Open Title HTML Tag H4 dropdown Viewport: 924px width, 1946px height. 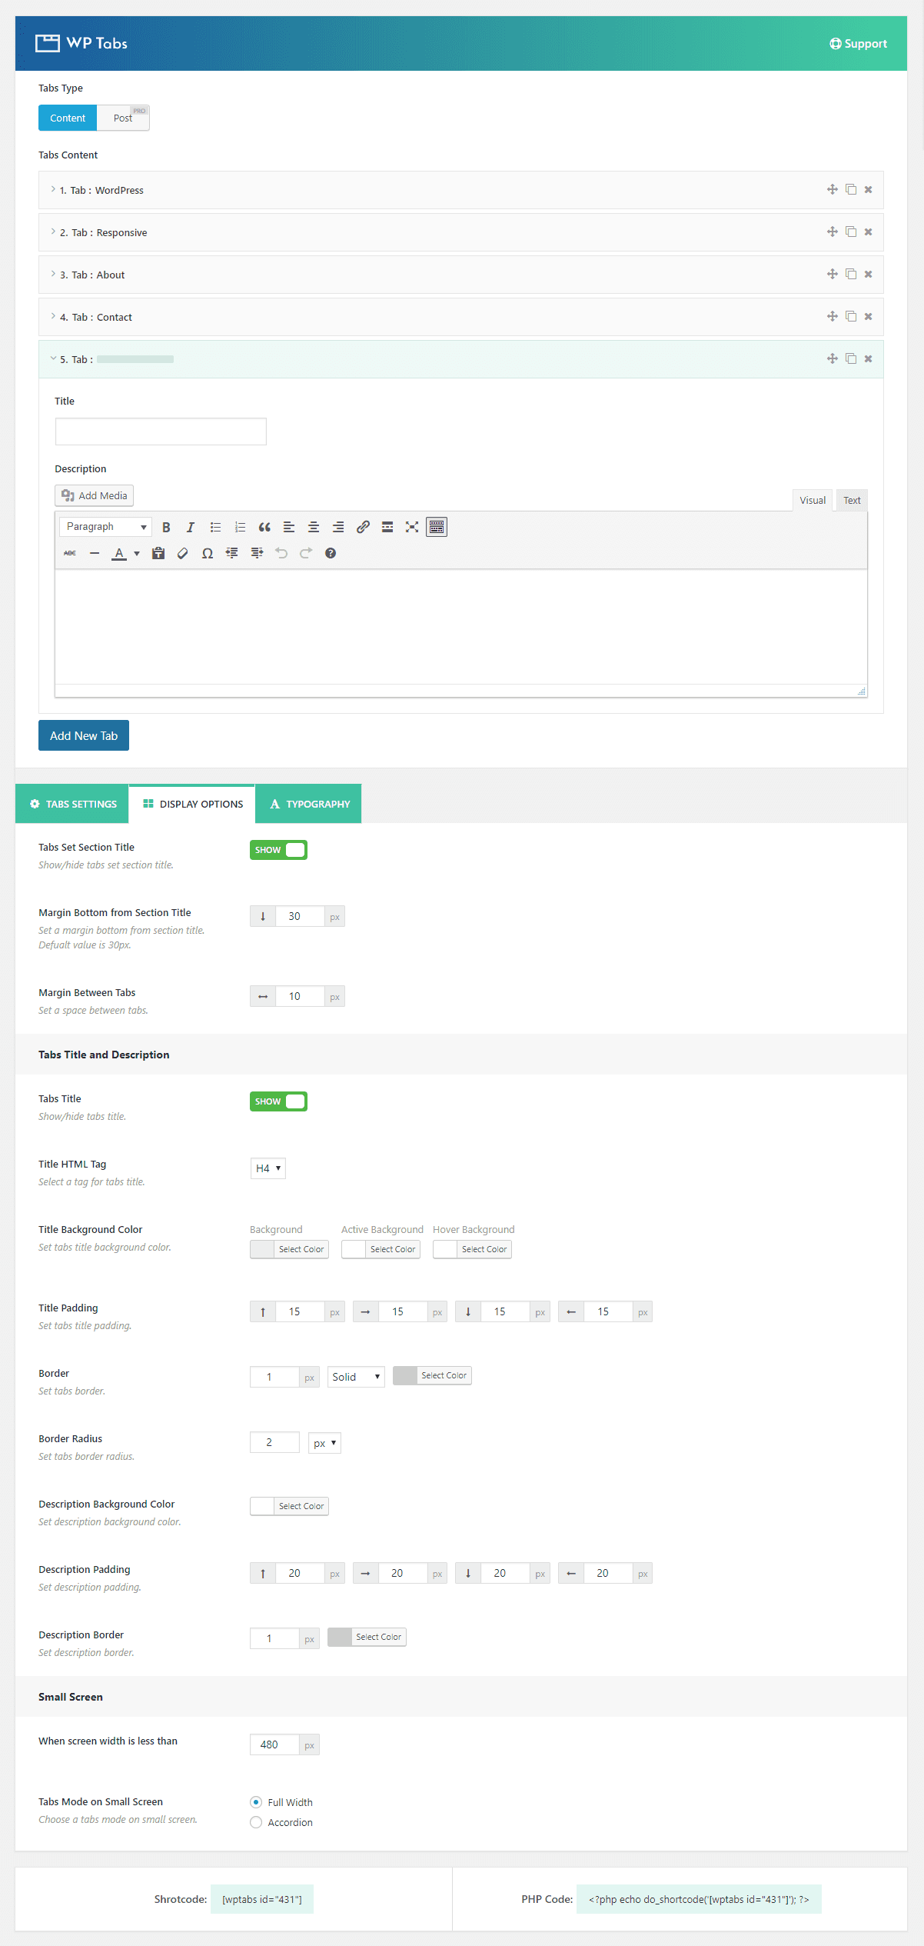pyautogui.click(x=268, y=1168)
